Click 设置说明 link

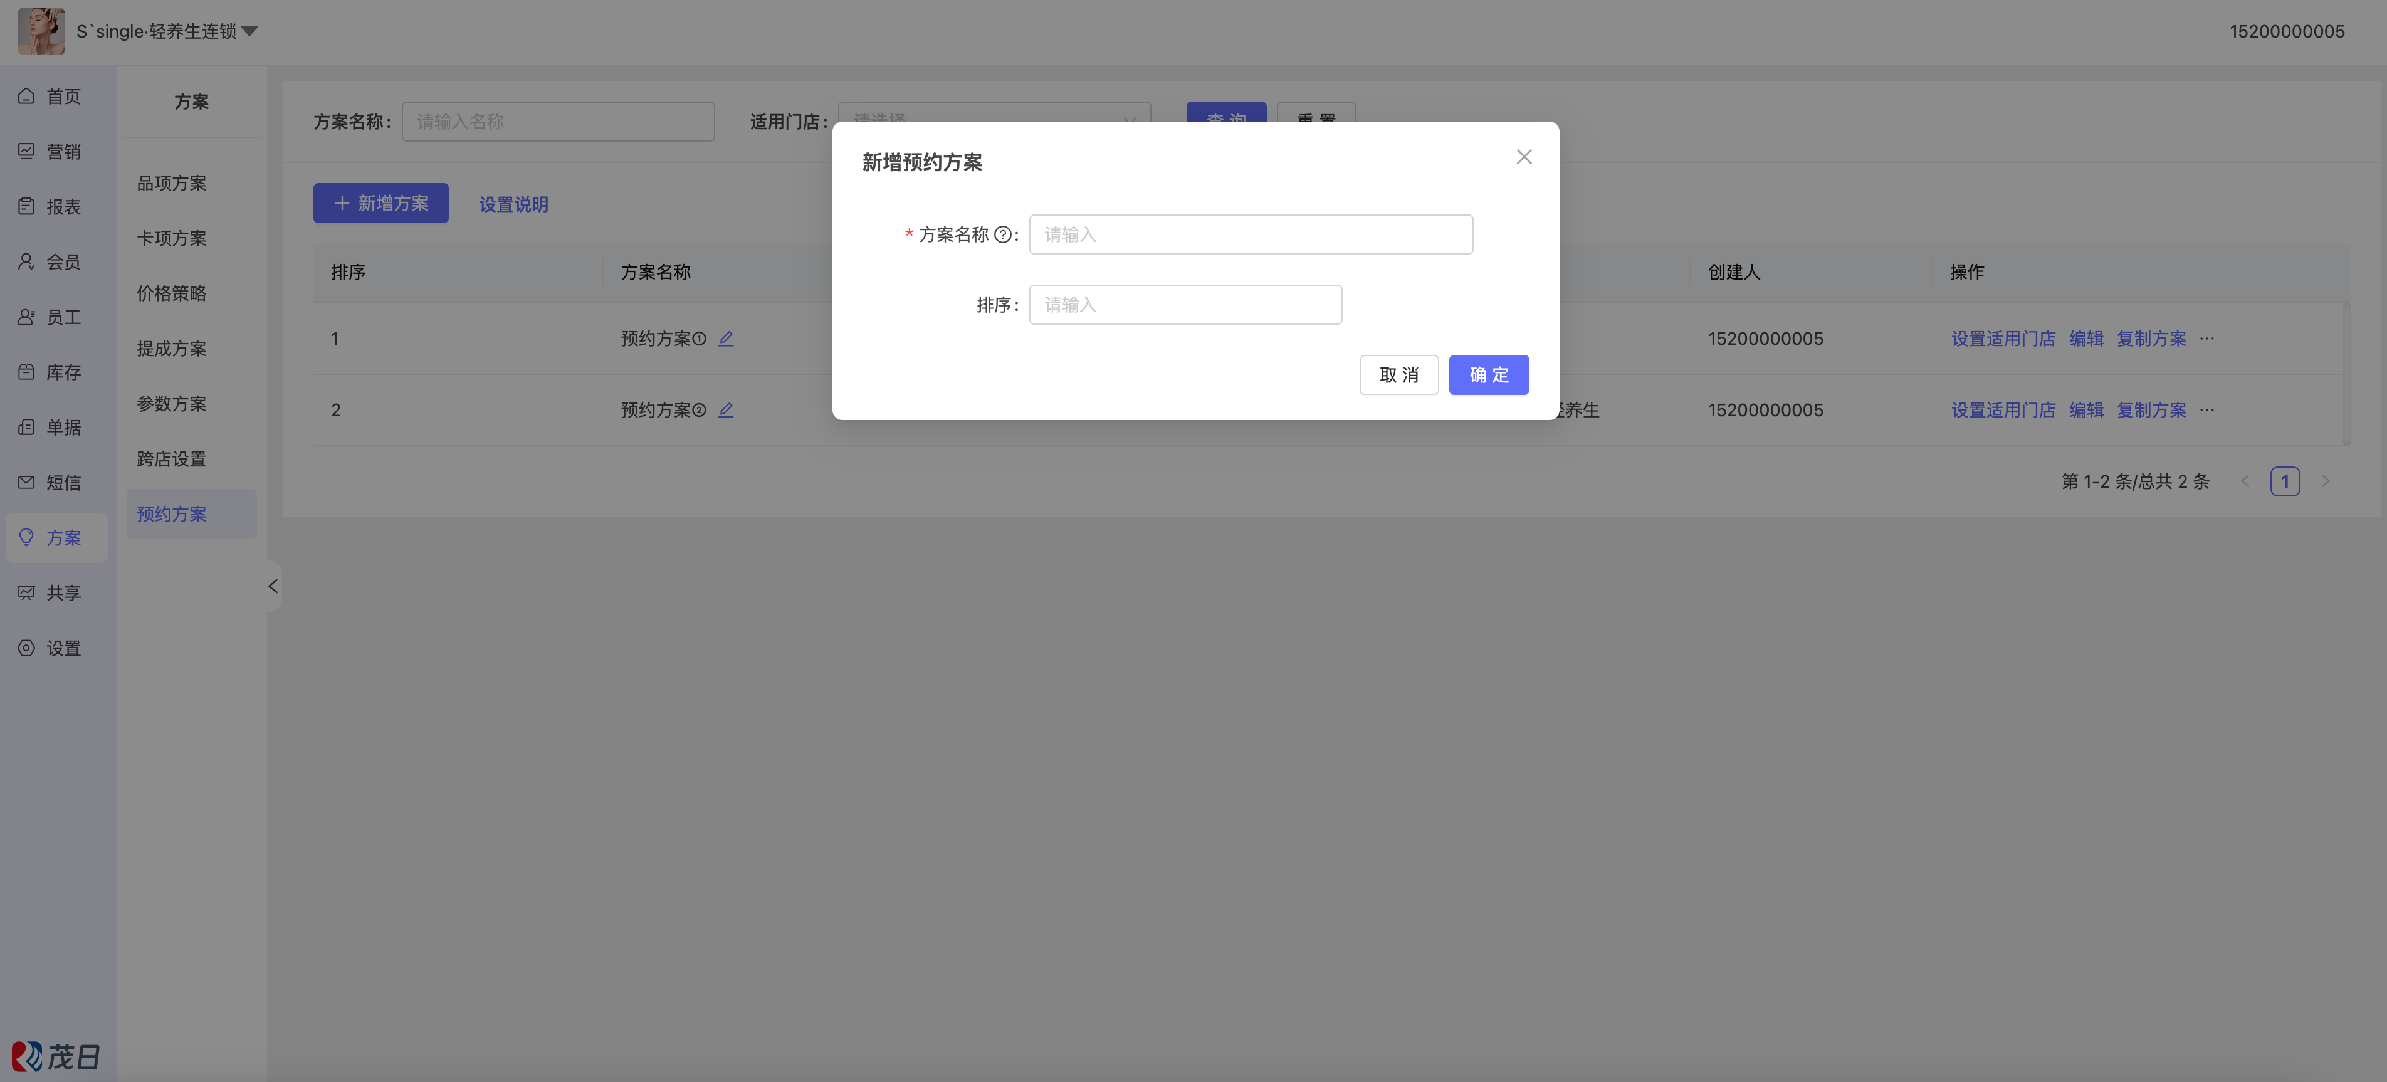[513, 204]
